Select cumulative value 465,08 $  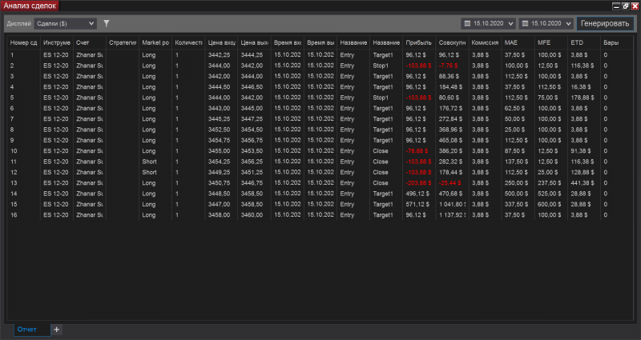450,140
